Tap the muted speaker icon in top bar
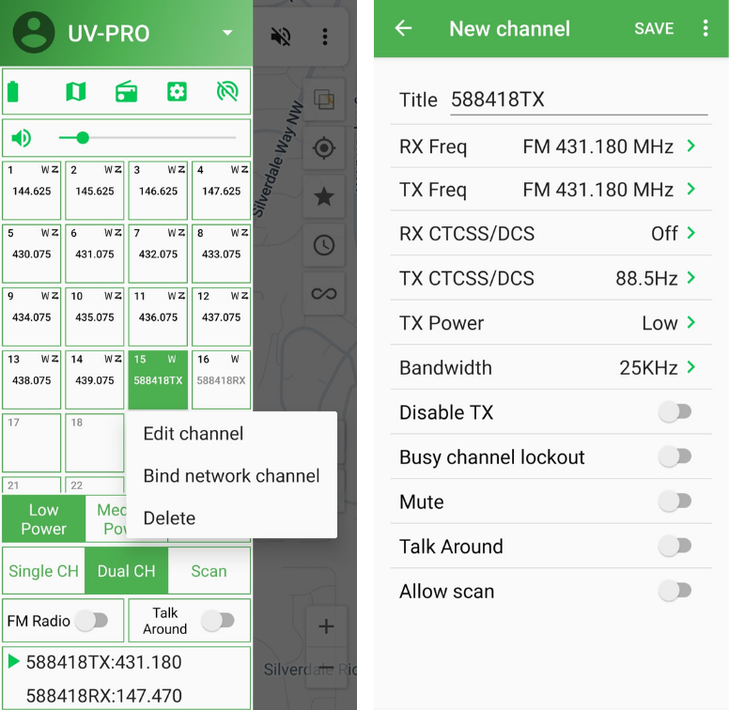Screen dimensions: 729x710 pos(280,37)
